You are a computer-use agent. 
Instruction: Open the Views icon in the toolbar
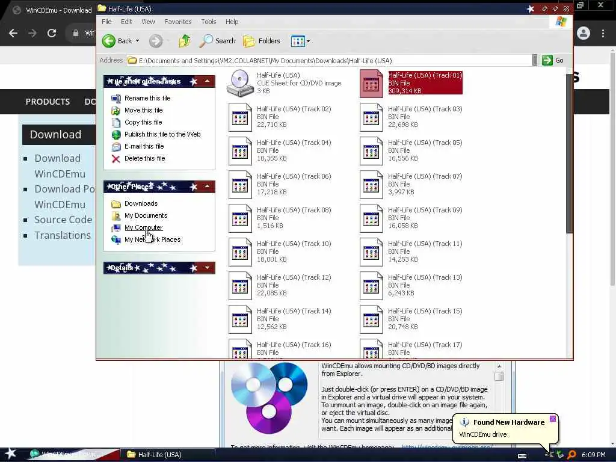pyautogui.click(x=298, y=41)
